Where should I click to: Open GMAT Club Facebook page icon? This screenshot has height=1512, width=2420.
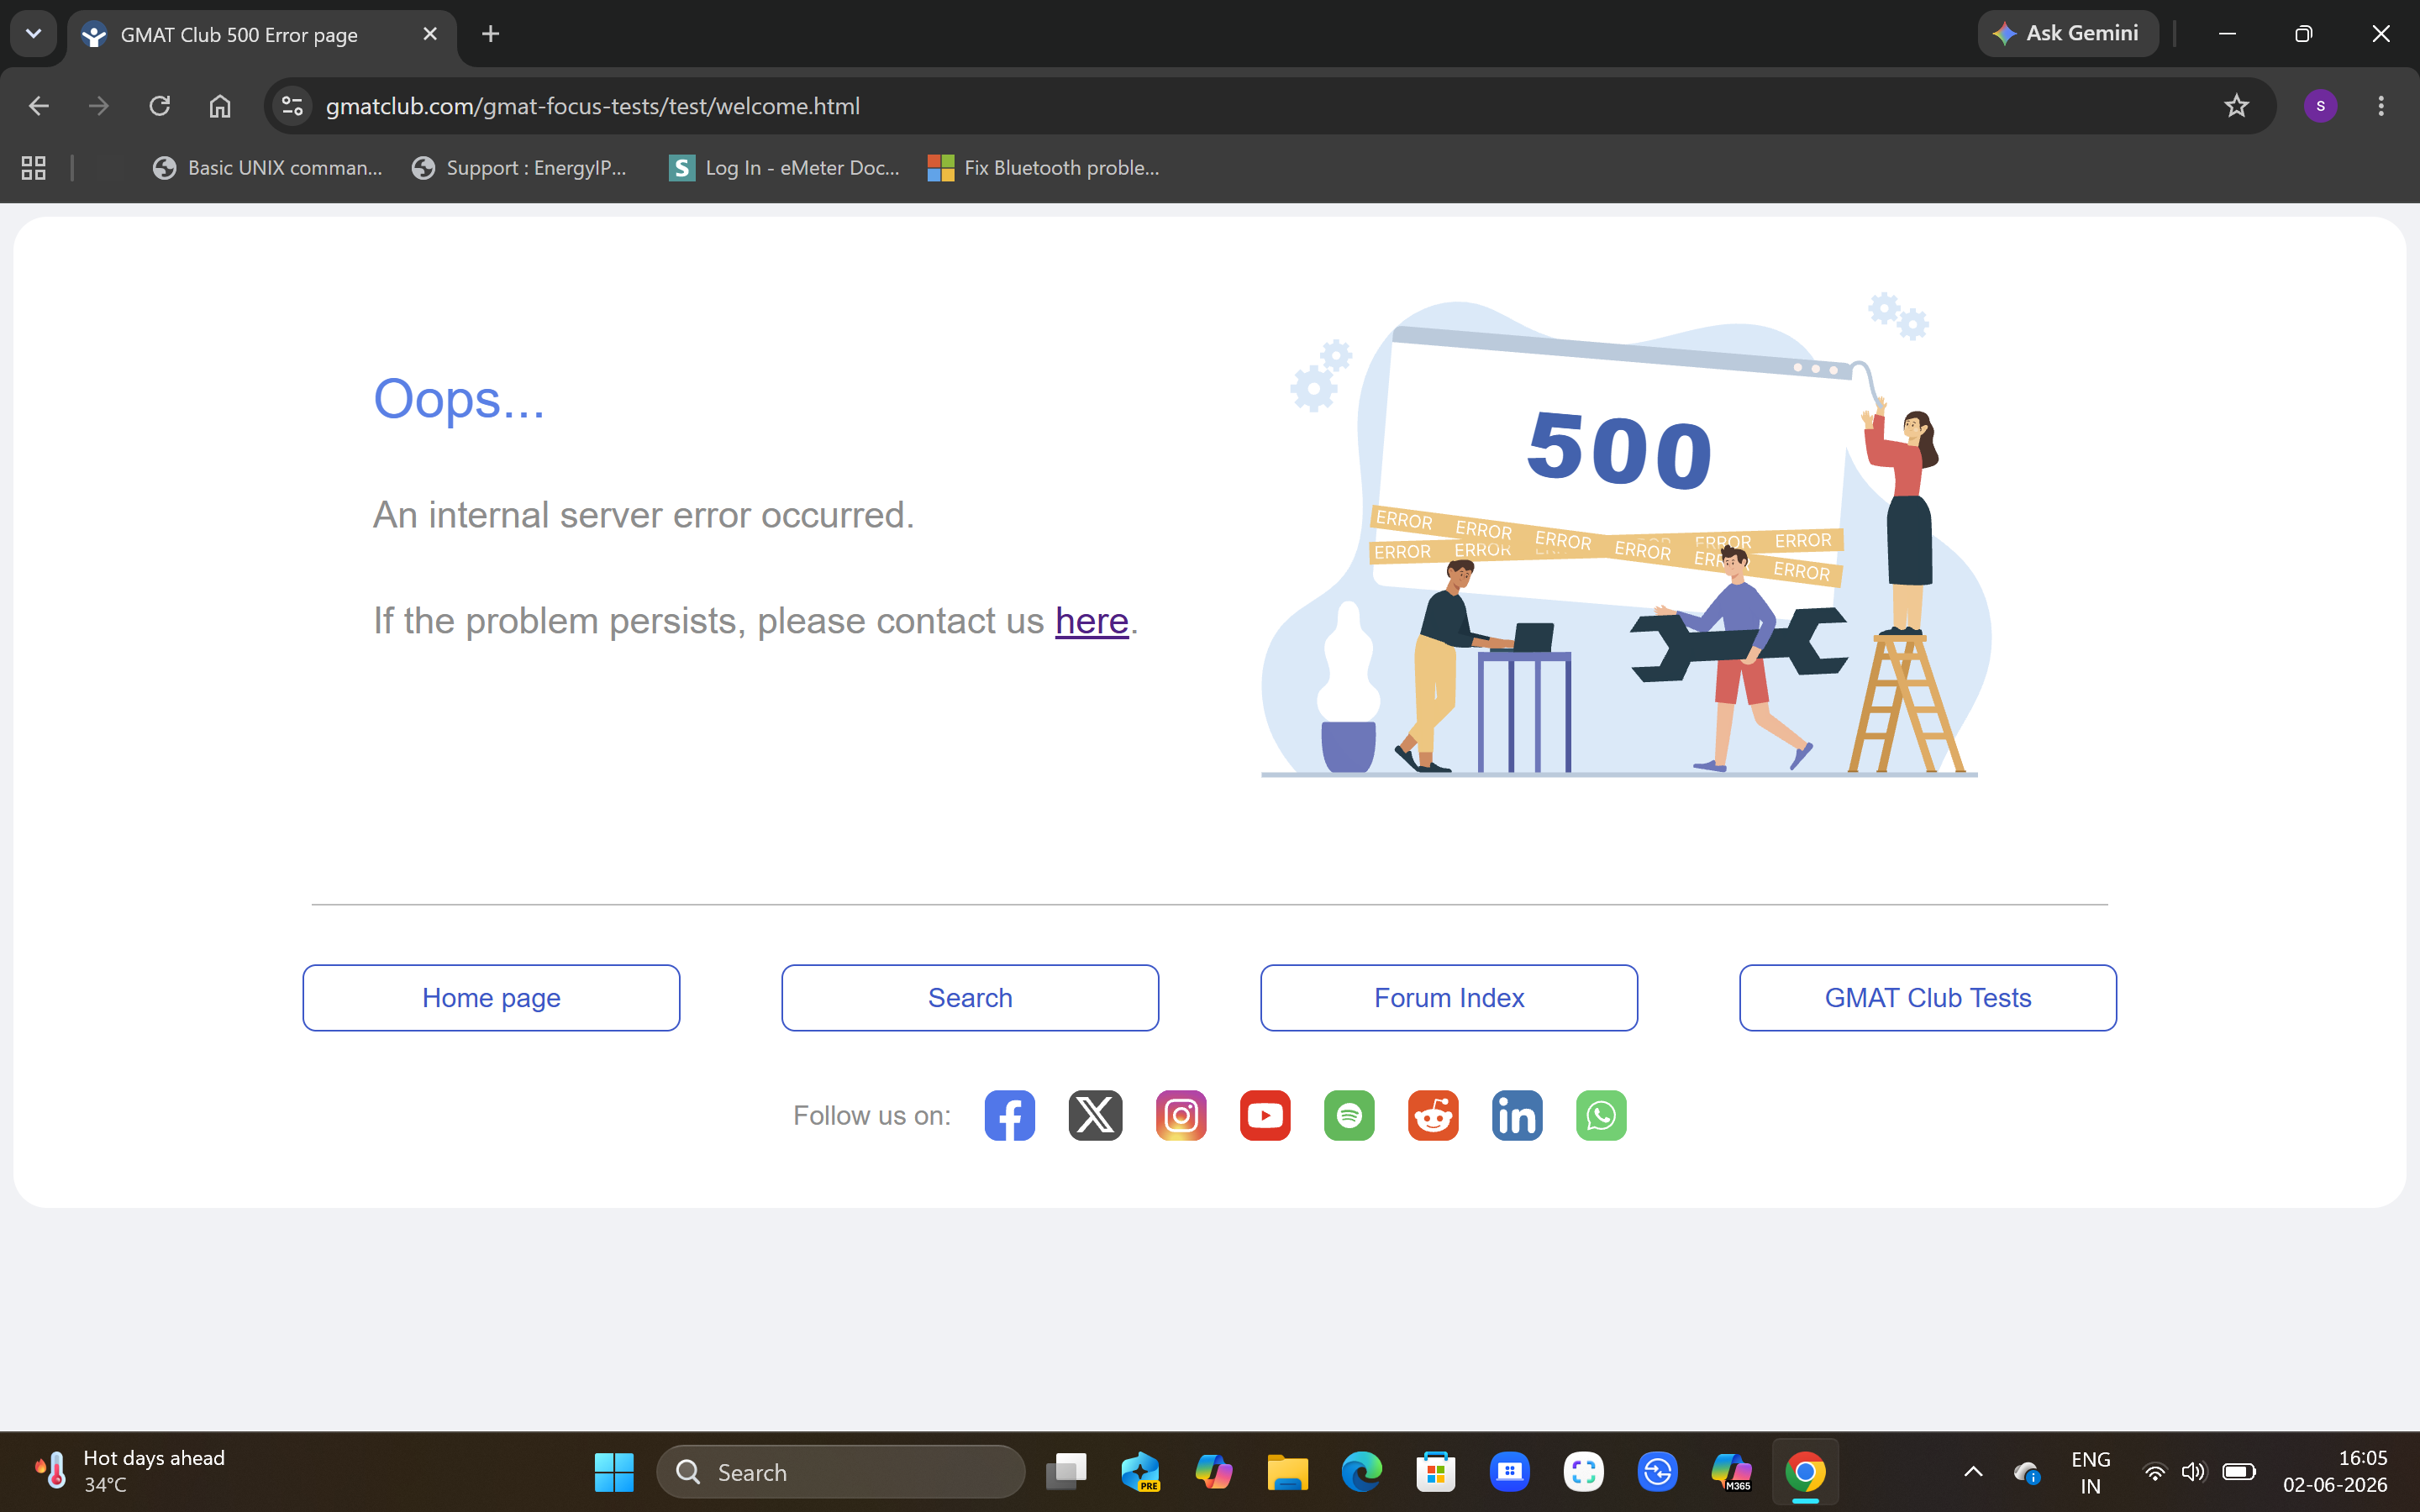(x=1009, y=1115)
